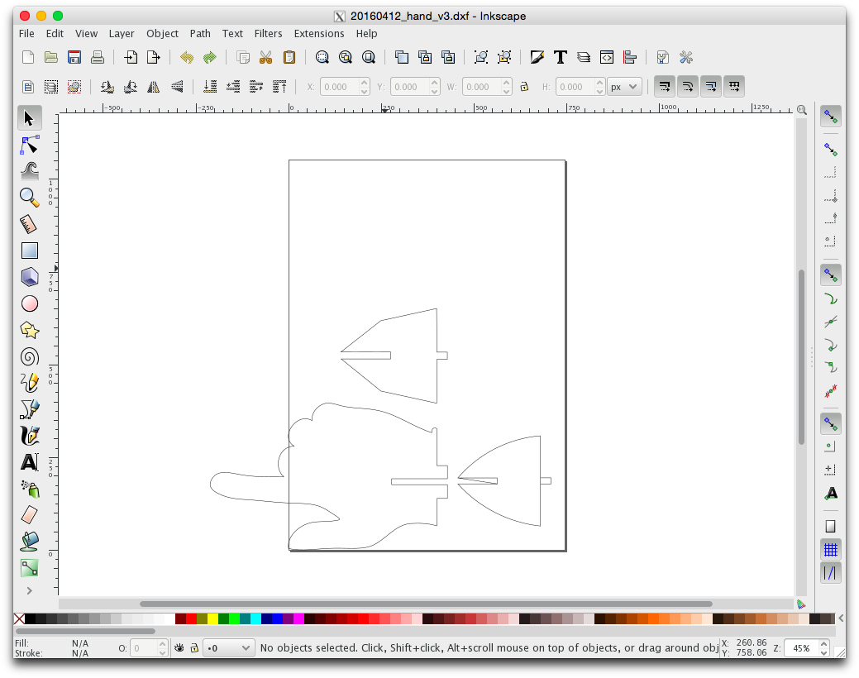The height and width of the screenshot is (678, 859).
Task: Select the Gradient tool
Action: coord(29,568)
